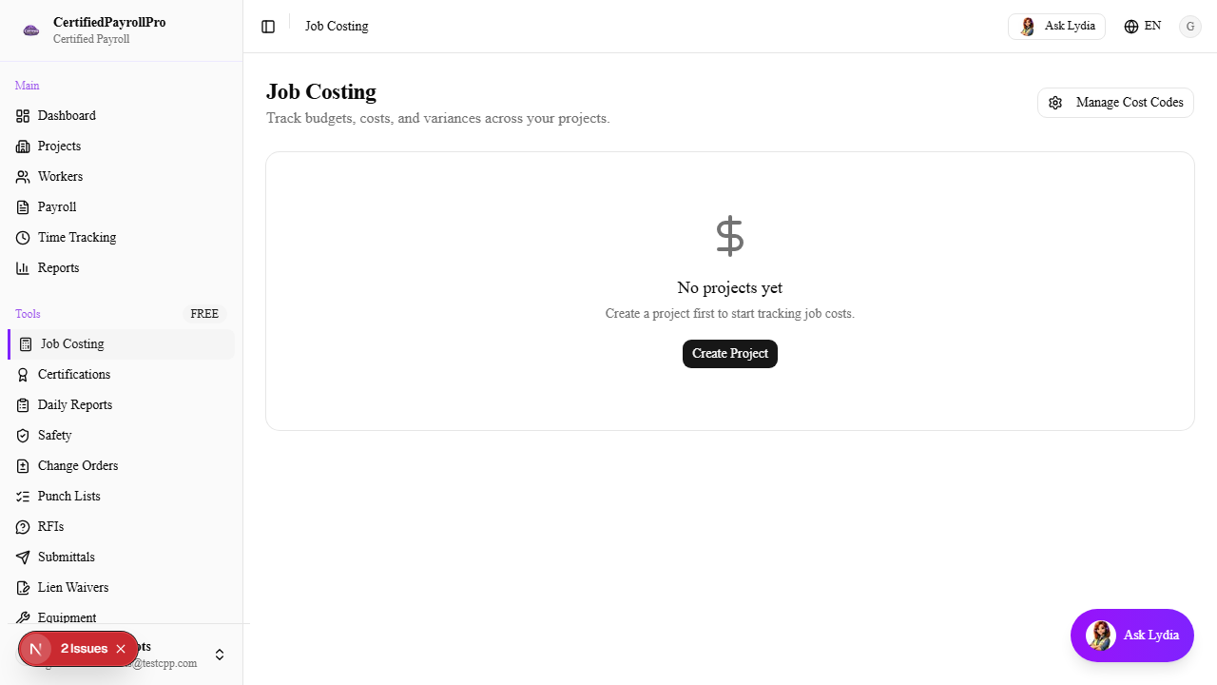The height and width of the screenshot is (685, 1217).
Task: Click the RFIs question bubble icon
Action: tap(23, 527)
